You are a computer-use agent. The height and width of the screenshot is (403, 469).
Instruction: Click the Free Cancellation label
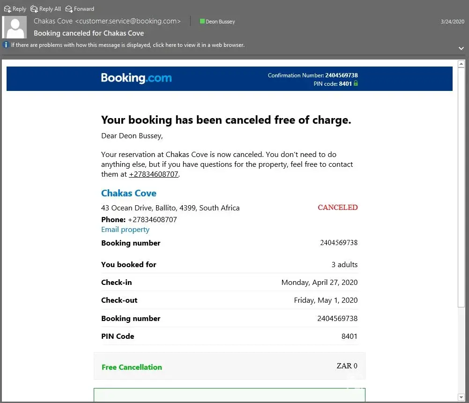pos(132,367)
